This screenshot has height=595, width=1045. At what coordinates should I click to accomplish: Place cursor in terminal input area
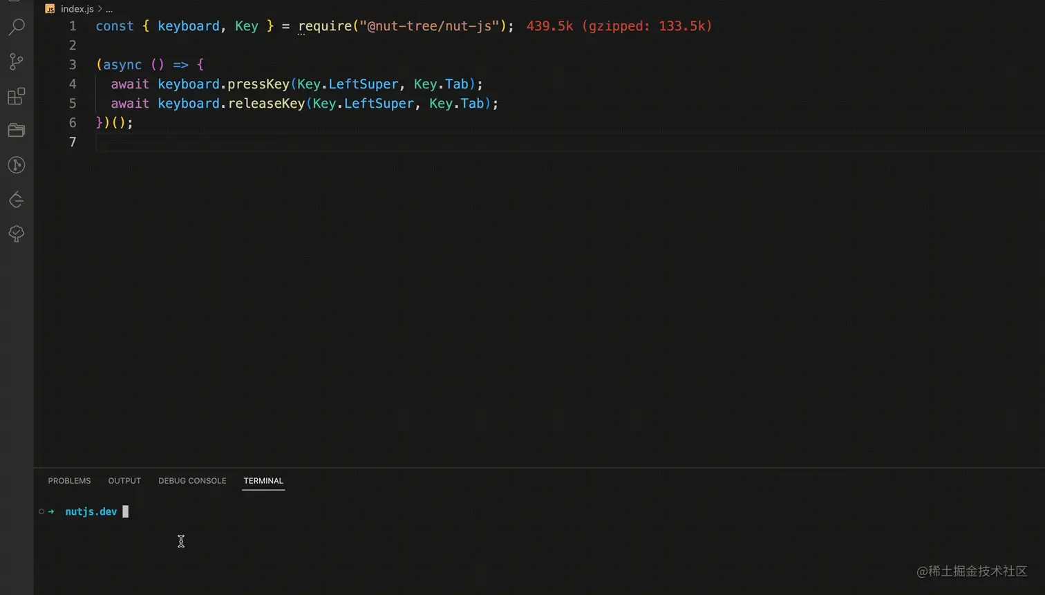point(126,511)
